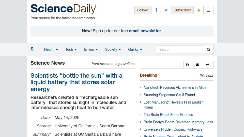Open ScienceDaily's Facebook page icon
Screen dimensions: 244x137
[156, 10]
